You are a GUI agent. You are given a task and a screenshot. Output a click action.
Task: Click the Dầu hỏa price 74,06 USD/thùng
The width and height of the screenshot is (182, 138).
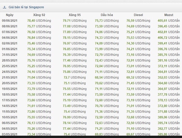(107, 32)
